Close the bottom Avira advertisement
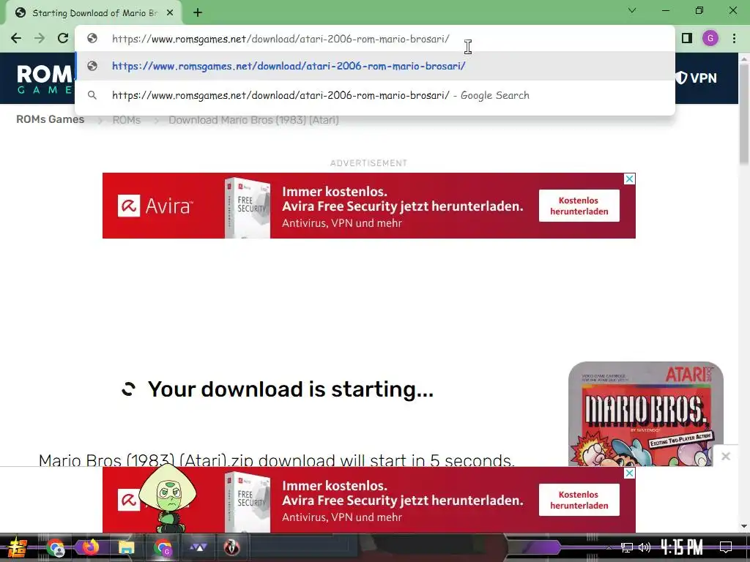 click(629, 473)
